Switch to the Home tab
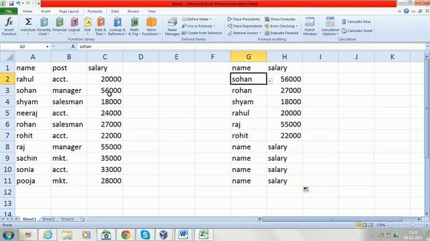The width and height of the screenshot is (430, 241). (28, 11)
